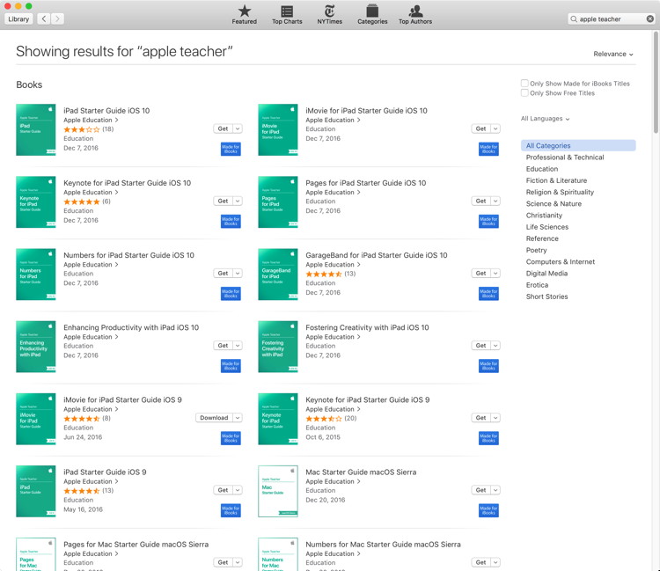Expand Get options arrow for iPad Starter Guide iOS 10
This screenshot has height=571, width=660.
tap(238, 128)
